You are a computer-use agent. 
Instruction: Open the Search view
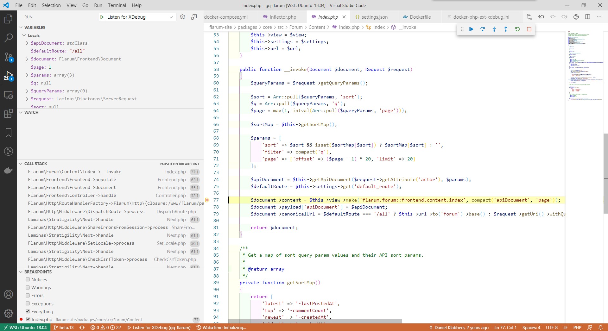pyautogui.click(x=8, y=38)
